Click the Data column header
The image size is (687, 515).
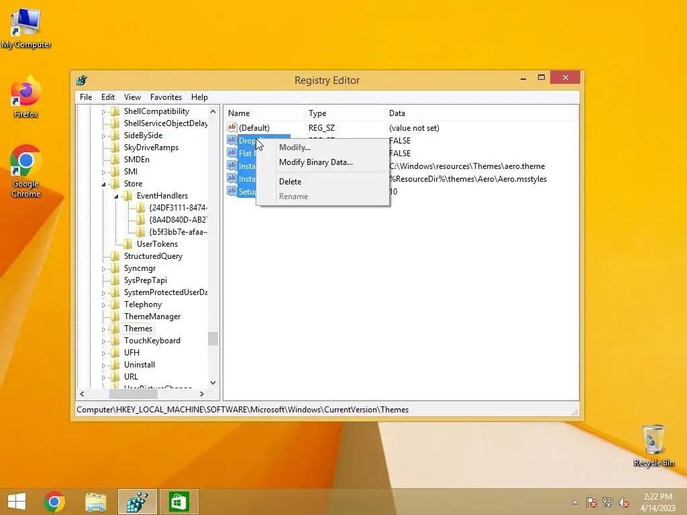(482, 113)
